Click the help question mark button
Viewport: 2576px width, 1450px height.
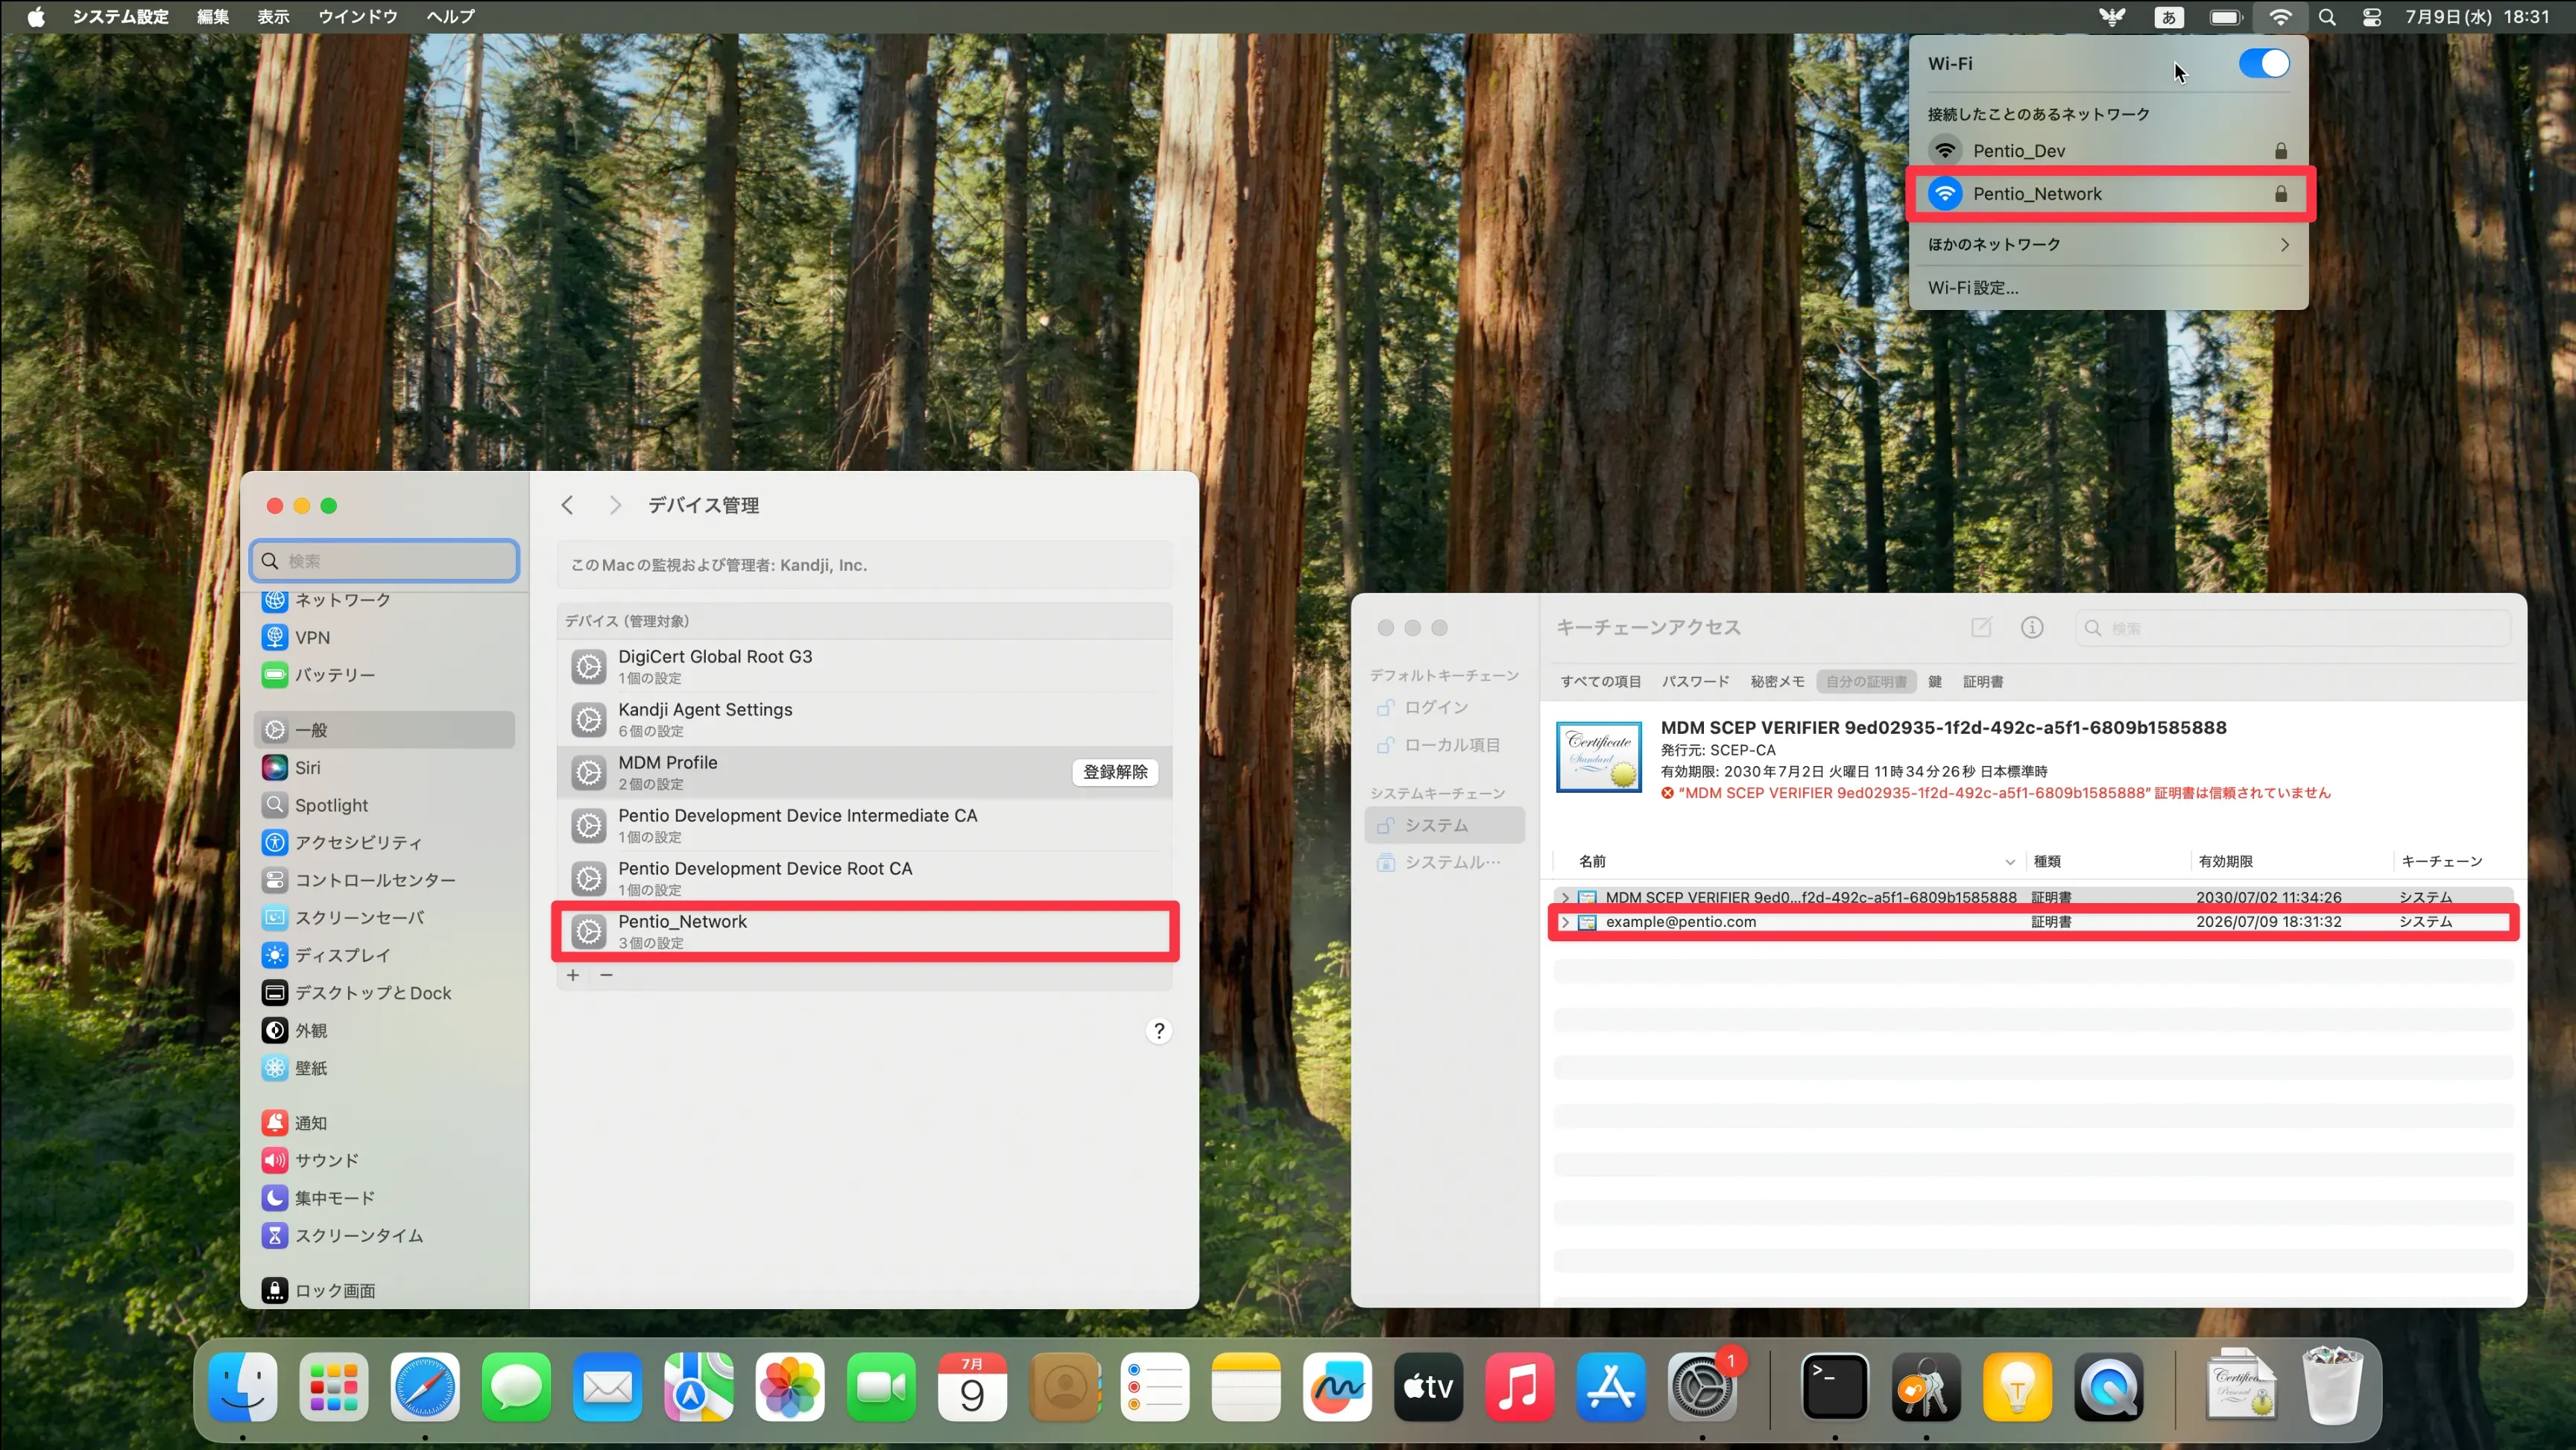pyautogui.click(x=1158, y=1031)
